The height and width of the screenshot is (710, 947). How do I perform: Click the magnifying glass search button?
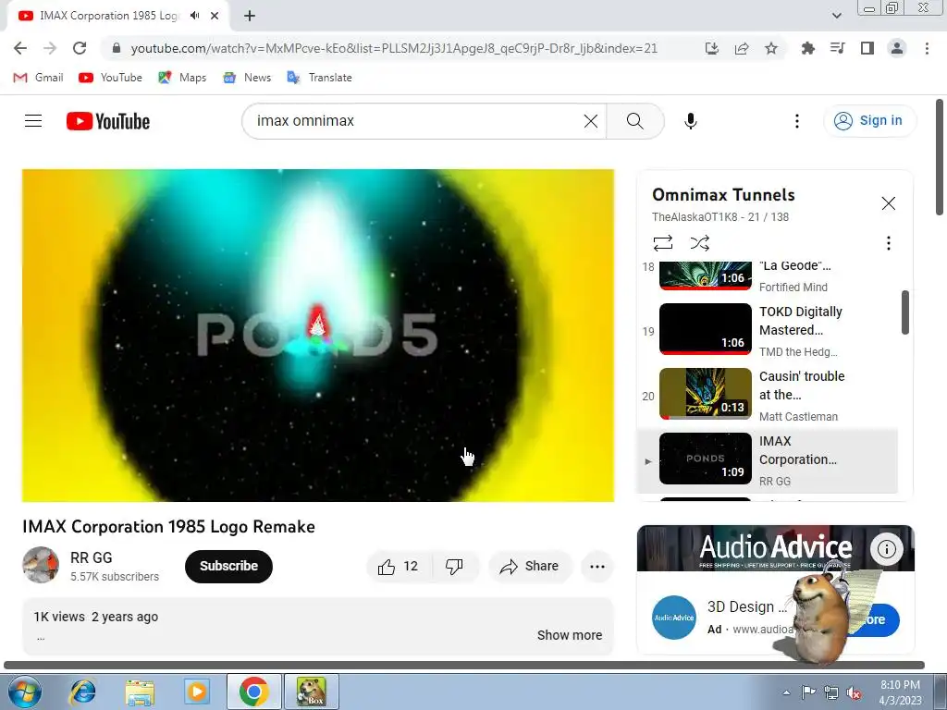tap(634, 121)
